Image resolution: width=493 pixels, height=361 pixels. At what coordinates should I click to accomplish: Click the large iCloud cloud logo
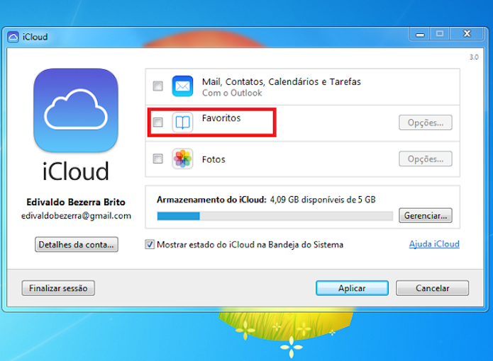pyautogui.click(x=76, y=110)
